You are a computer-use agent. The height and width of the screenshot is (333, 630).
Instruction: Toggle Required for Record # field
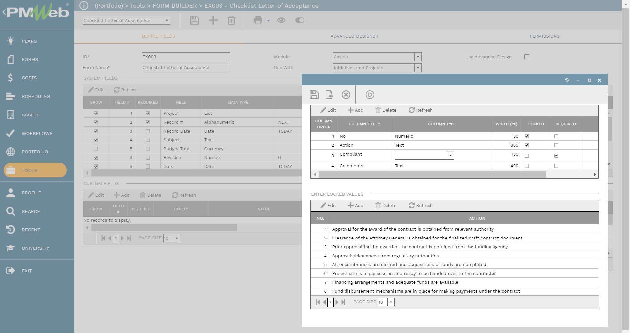click(148, 122)
